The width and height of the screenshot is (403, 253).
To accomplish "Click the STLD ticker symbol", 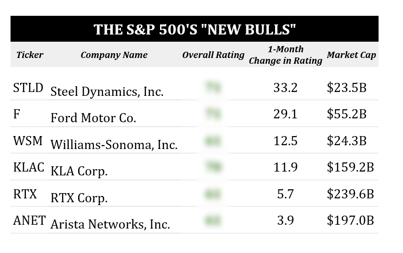I will point(28,88).
